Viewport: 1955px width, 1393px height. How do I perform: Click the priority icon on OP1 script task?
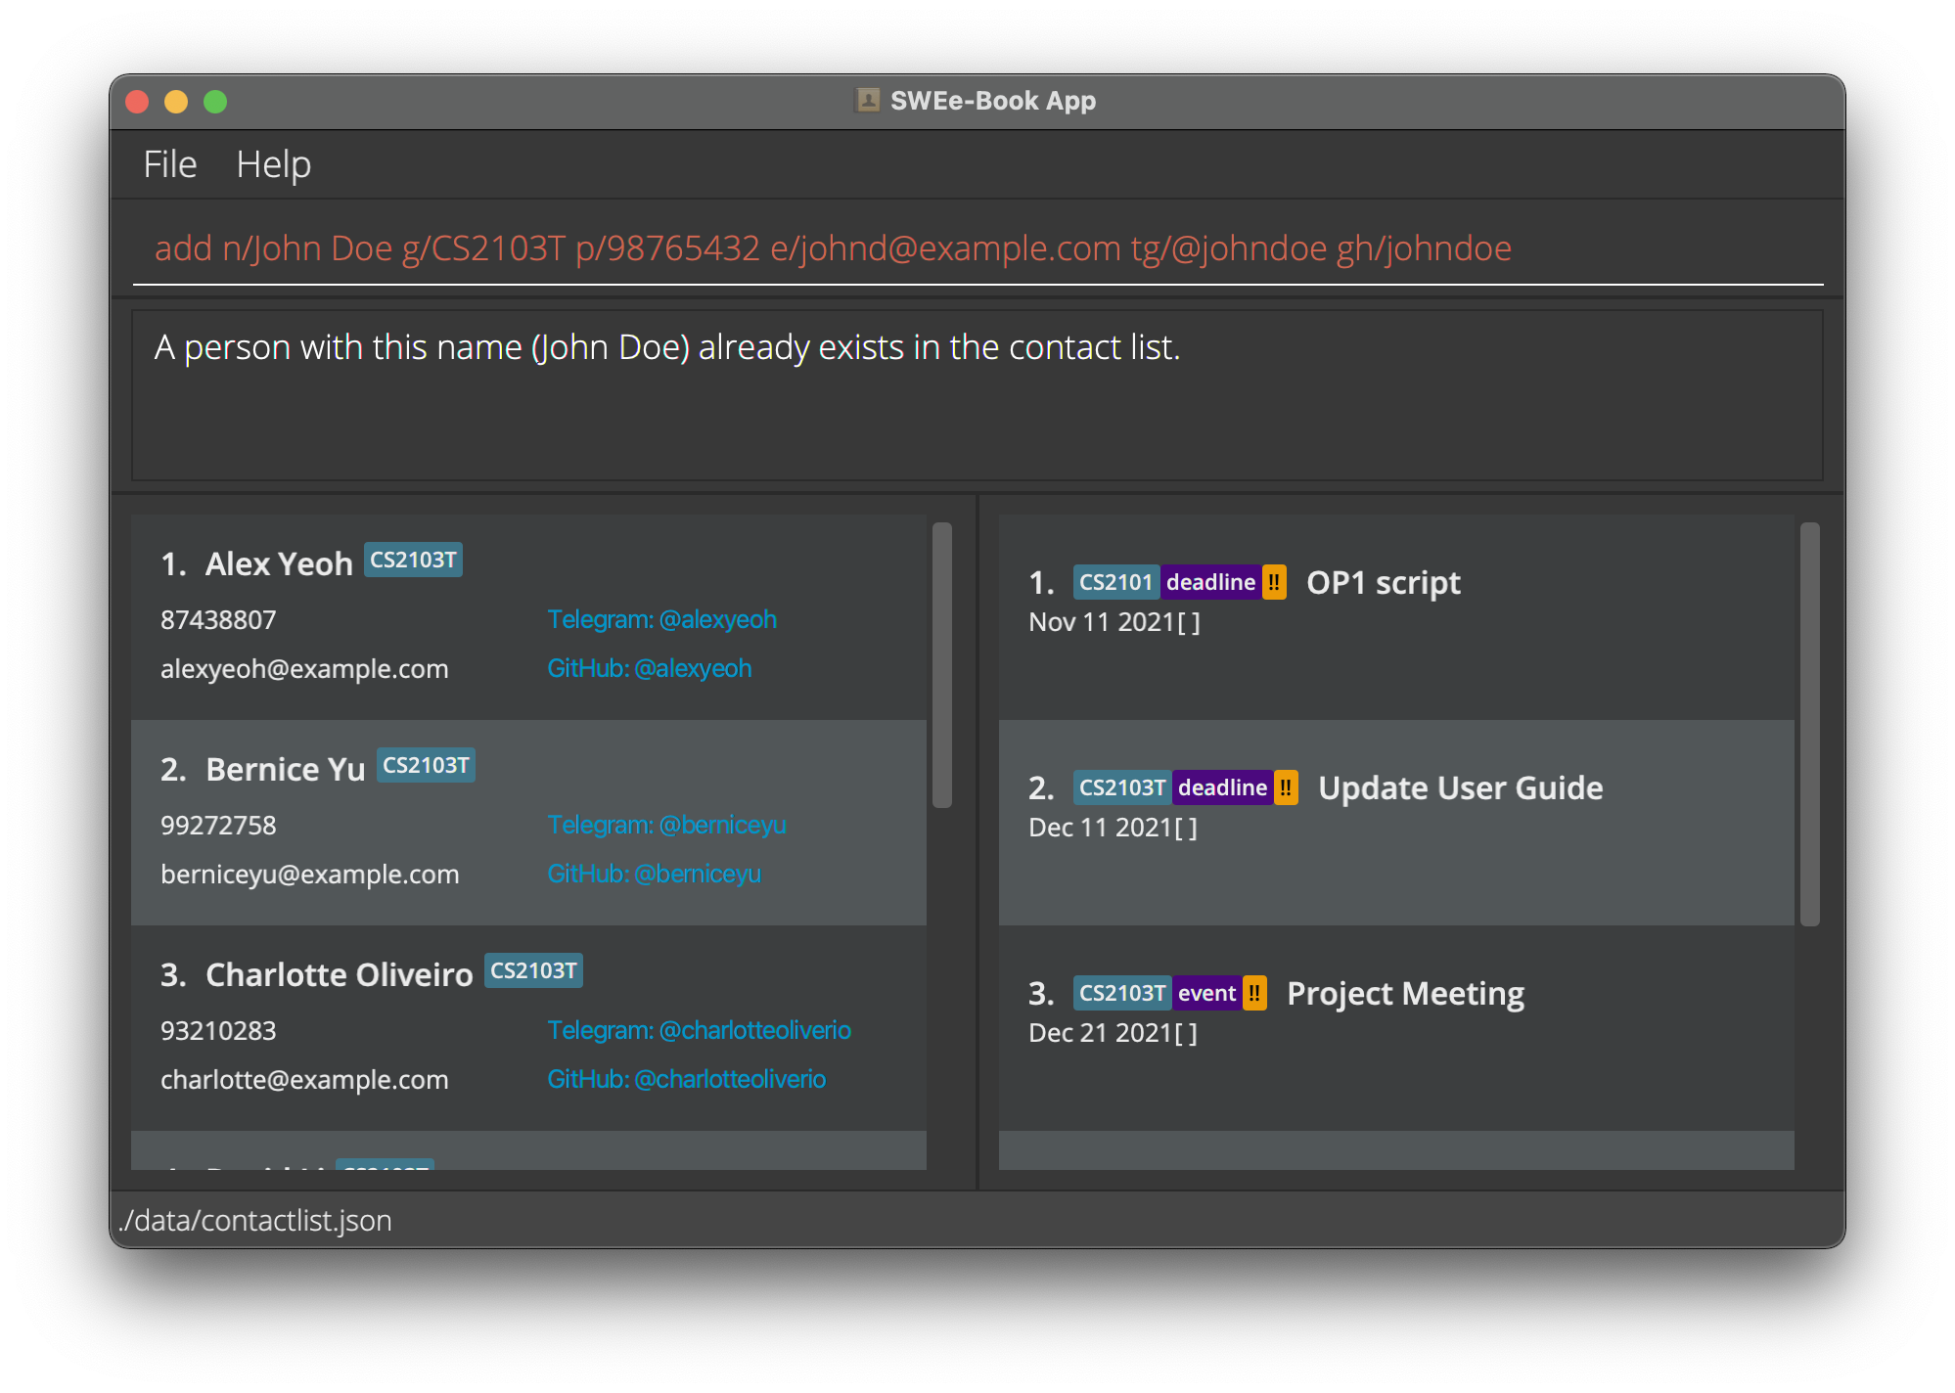click(x=1274, y=583)
